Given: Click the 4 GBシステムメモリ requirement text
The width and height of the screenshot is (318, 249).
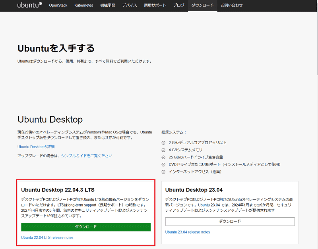Looking at the screenshot, I should coord(186,150).
